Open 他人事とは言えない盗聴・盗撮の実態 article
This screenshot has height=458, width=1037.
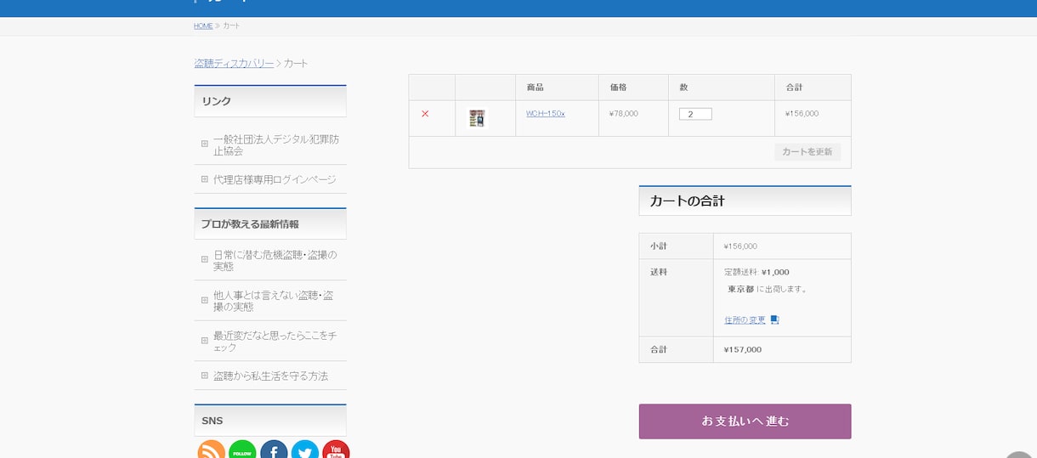[x=274, y=301]
